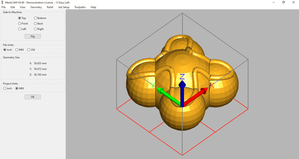The width and height of the screenshot is (299, 159).
Task: Click the Flip button
Action: 33,36
